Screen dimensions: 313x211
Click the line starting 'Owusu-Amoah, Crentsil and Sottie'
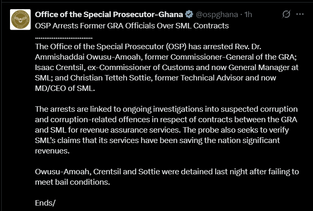click(x=167, y=172)
